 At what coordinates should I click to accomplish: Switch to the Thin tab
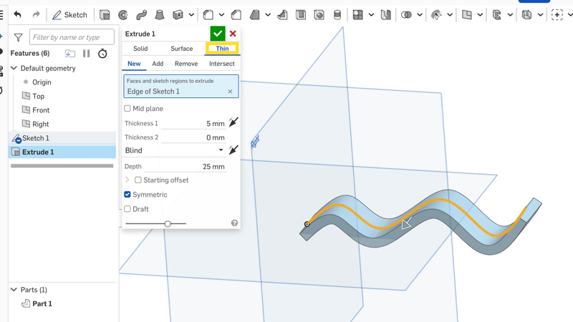222,49
